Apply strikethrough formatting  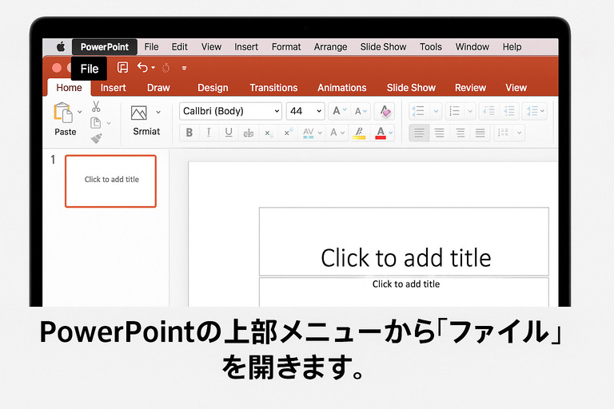pos(249,133)
